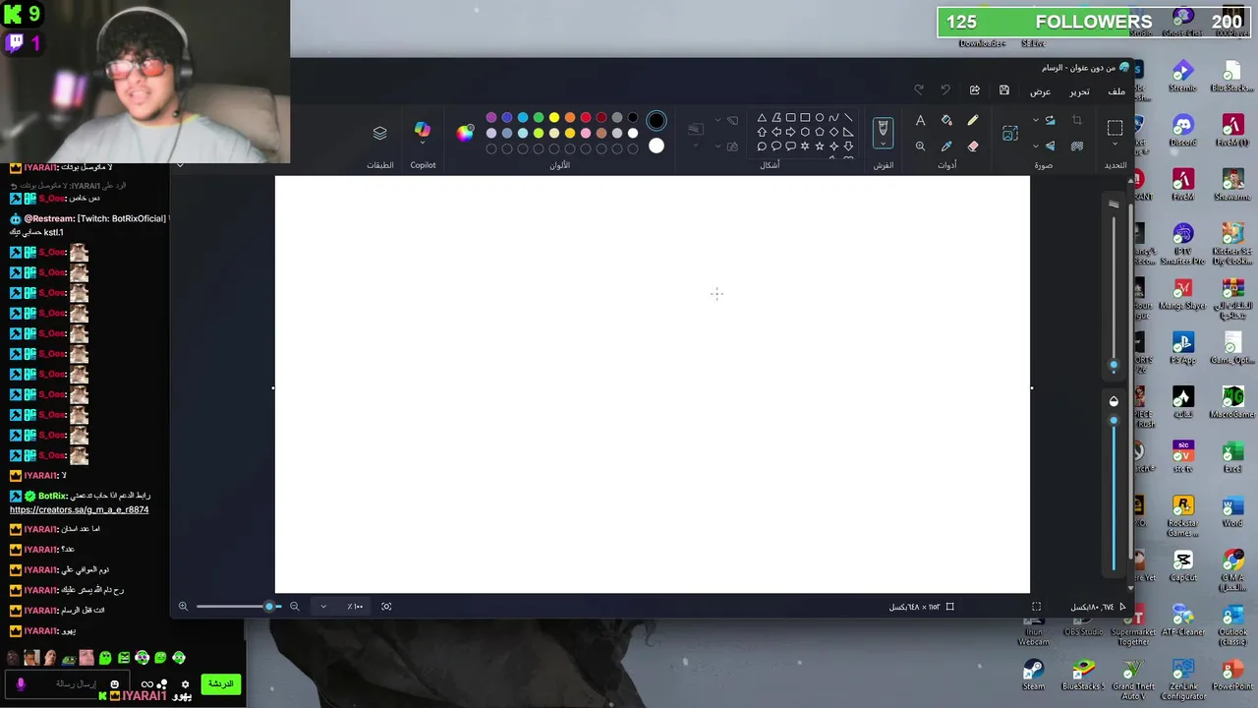Choose the diagonal line shape
The image size is (1258, 708).
click(x=848, y=117)
